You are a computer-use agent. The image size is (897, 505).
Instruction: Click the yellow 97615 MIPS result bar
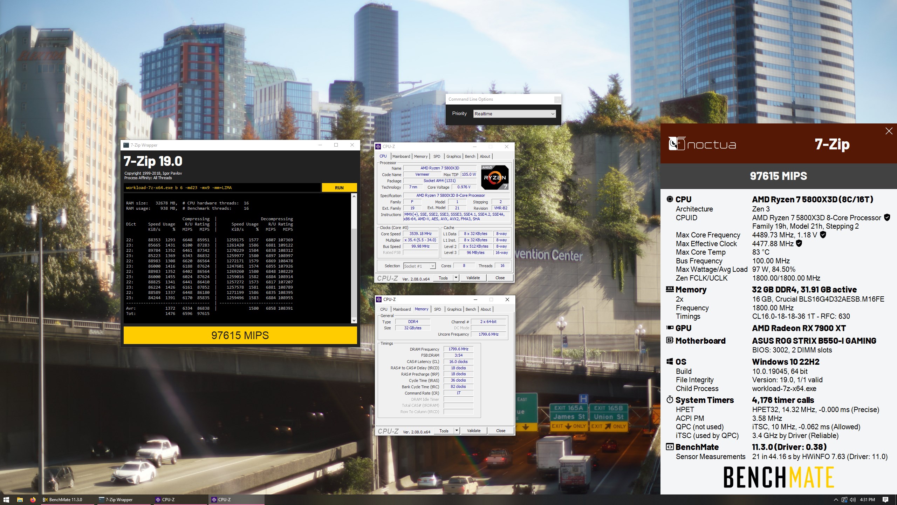240,335
